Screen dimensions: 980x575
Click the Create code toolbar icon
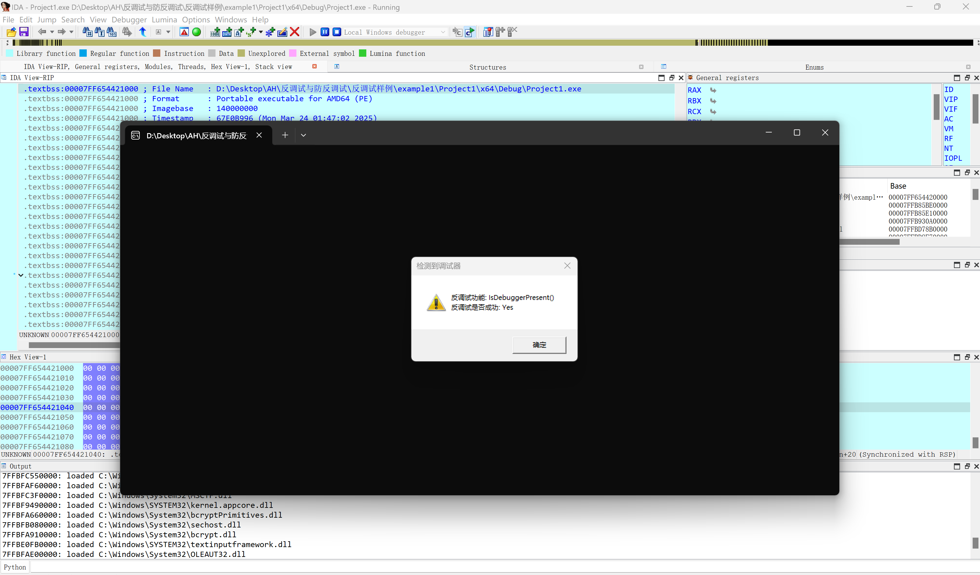tap(215, 32)
